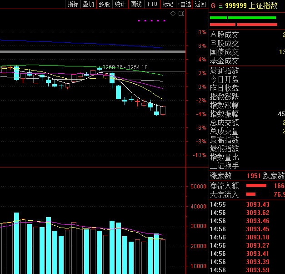Viewport: 285px width, 274px height.
Task: Click the -10% axis label
Action: coord(200,155)
